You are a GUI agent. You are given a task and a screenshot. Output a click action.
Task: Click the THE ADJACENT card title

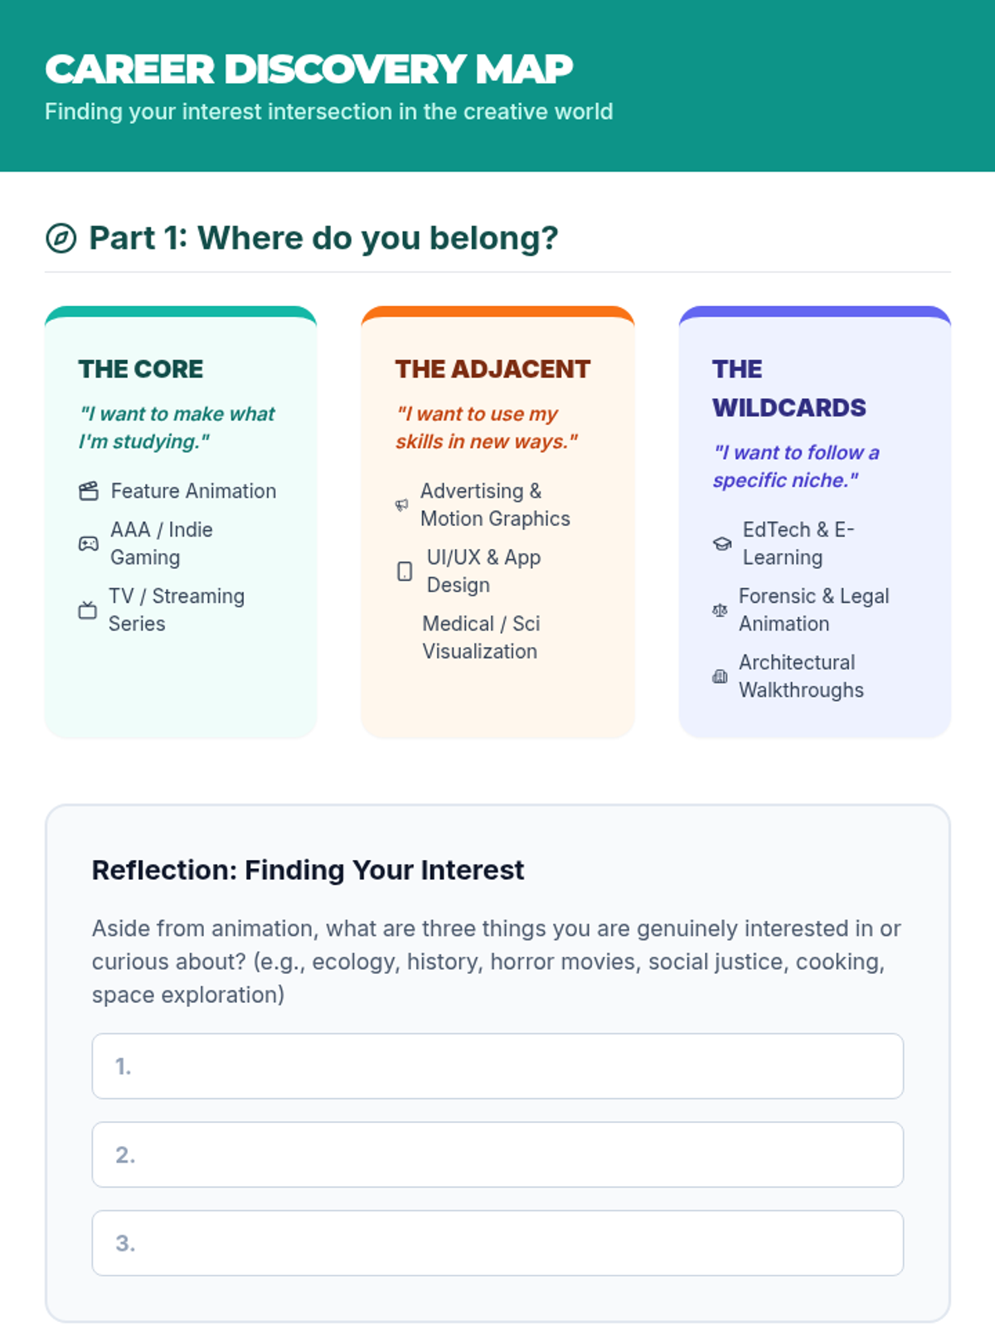[x=493, y=369]
